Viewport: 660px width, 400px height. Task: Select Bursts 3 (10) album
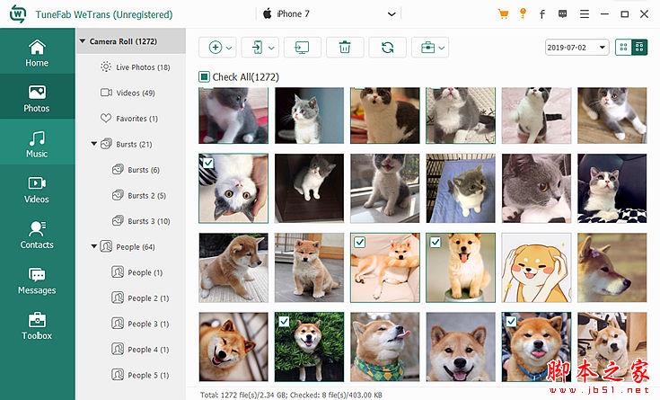click(141, 221)
